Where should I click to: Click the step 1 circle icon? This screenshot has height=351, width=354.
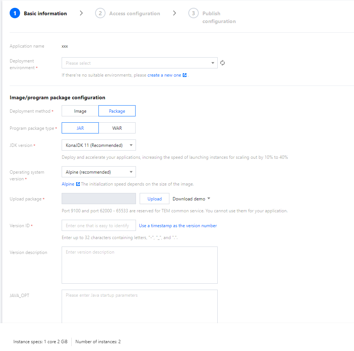[15, 13]
